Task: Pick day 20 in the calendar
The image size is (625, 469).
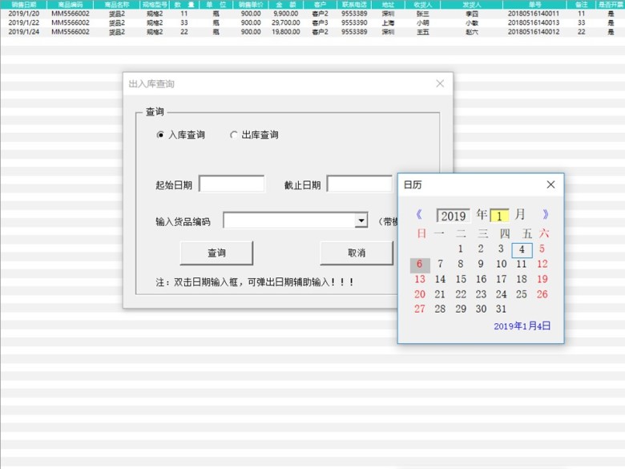Action: point(420,294)
